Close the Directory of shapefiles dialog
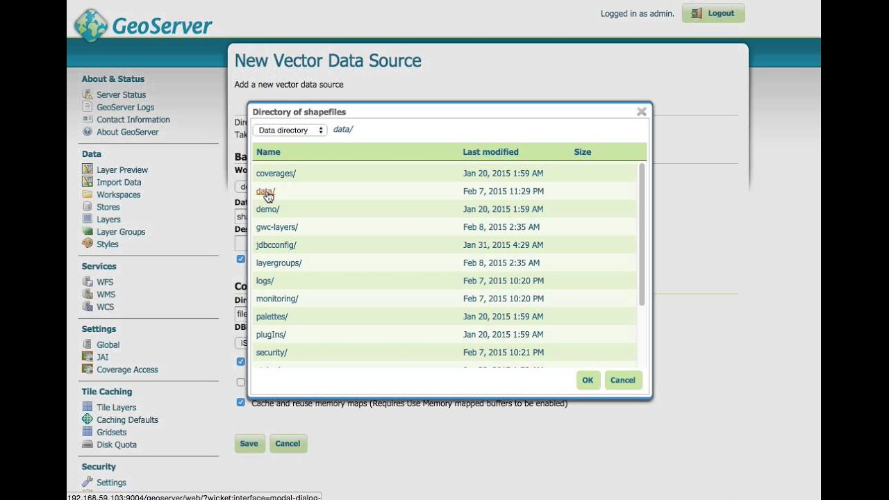Screen dimensions: 889x500 [642, 111]
